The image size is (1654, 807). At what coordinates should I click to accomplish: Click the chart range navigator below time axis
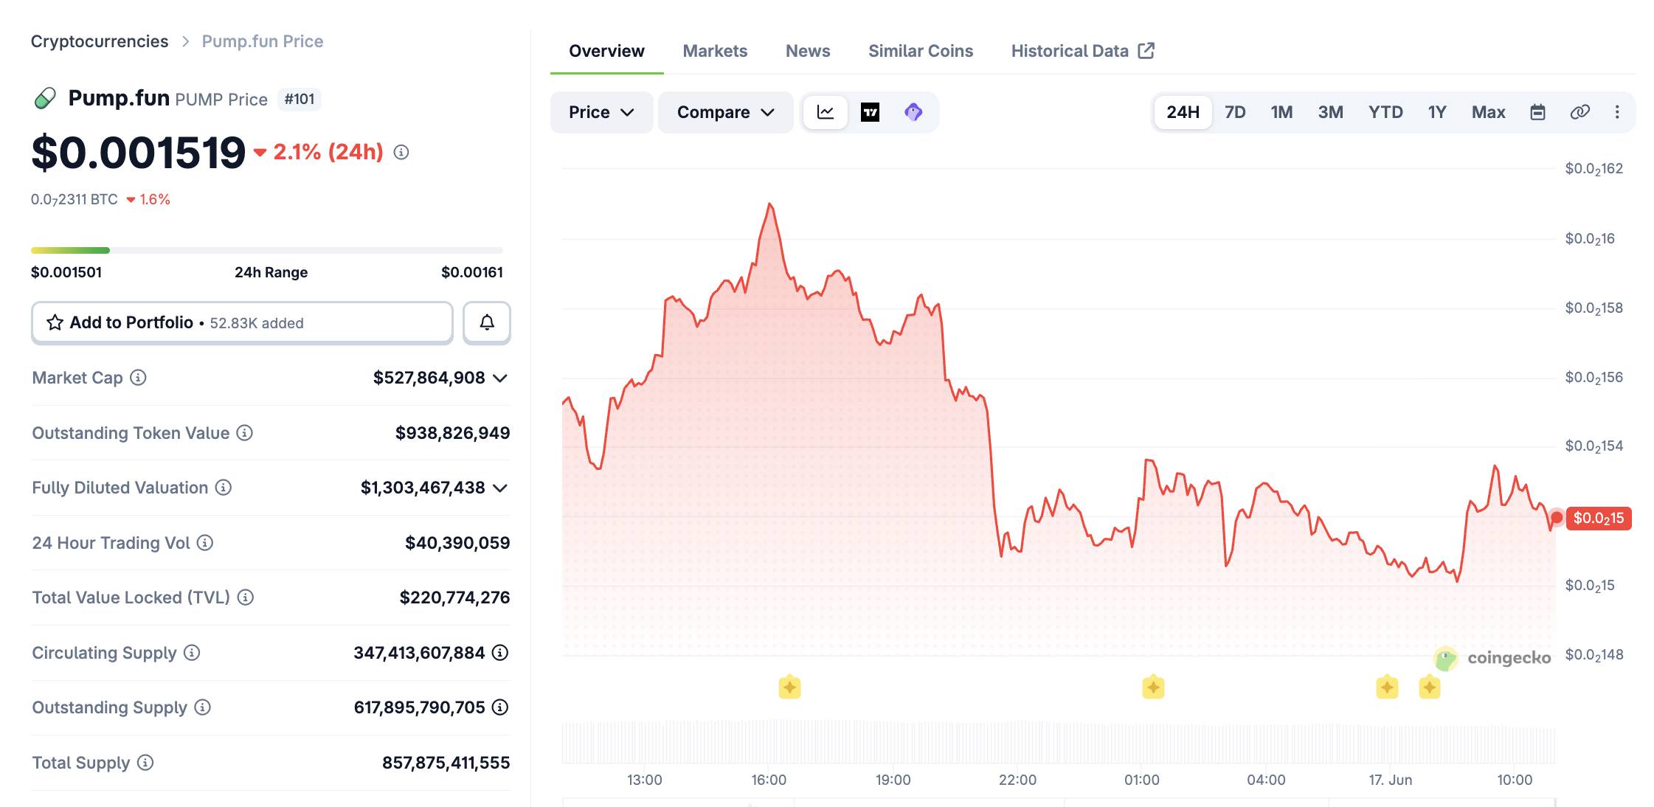pos(1059,802)
